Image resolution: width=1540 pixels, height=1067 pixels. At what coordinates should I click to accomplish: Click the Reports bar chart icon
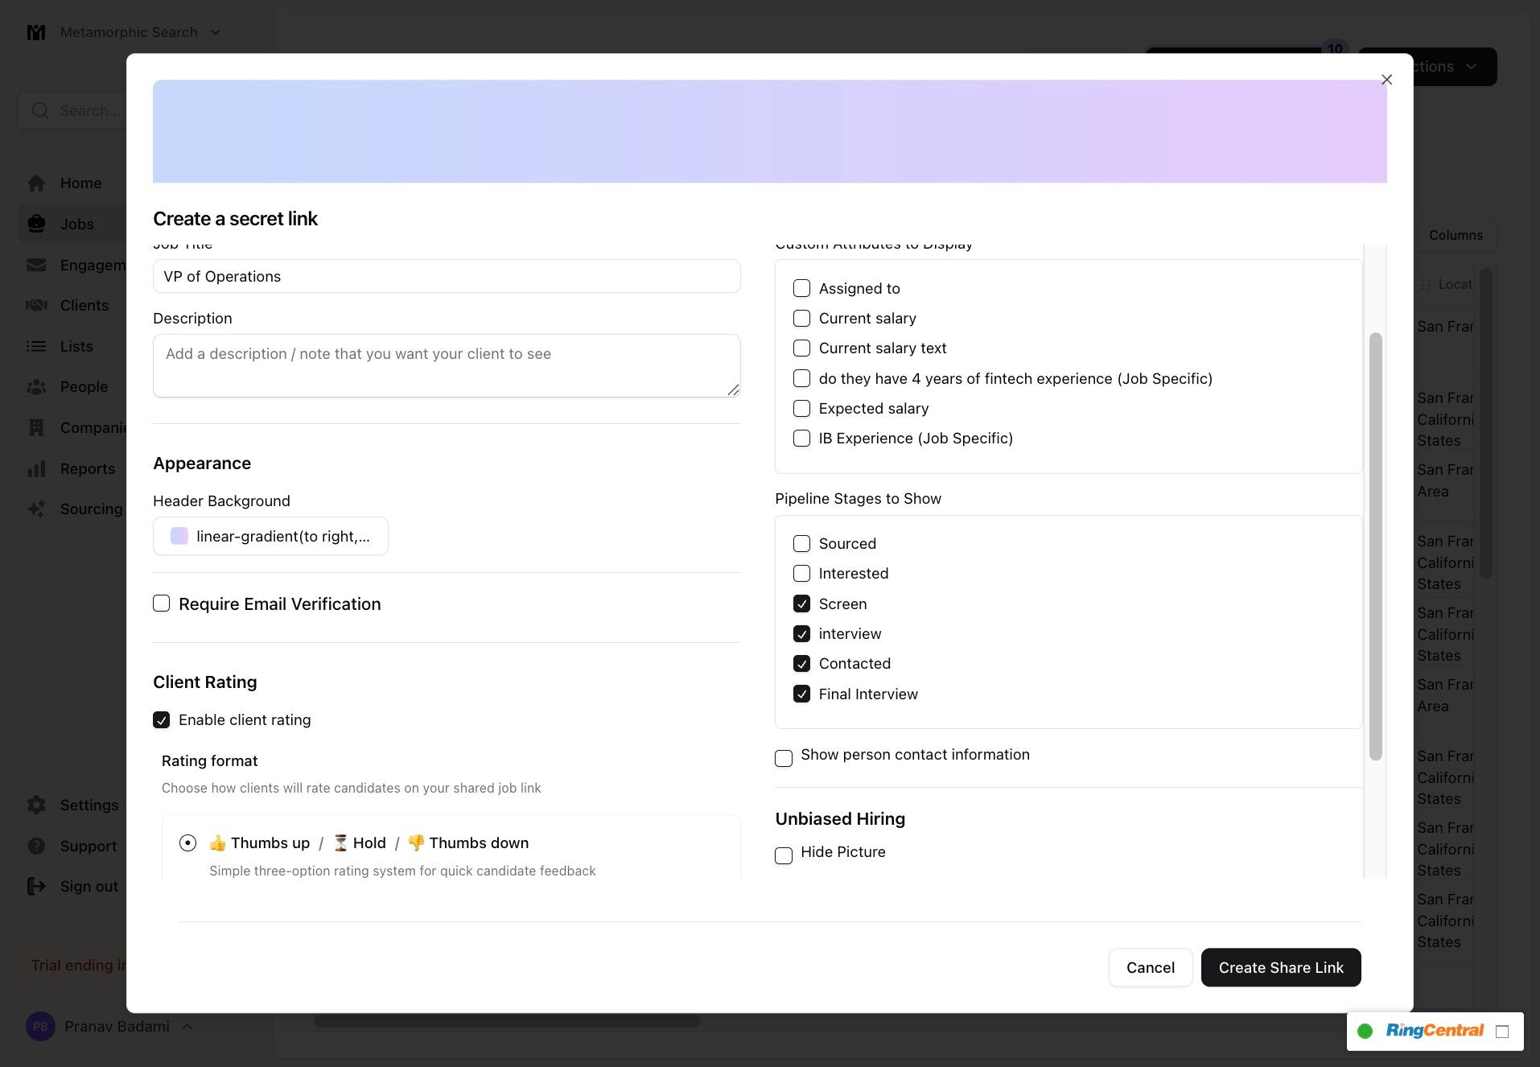36,468
